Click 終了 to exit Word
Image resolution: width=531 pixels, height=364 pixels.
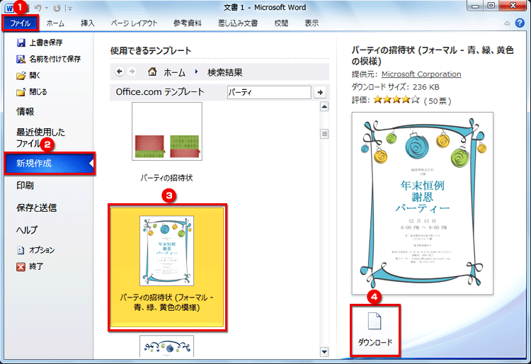pyautogui.click(x=30, y=266)
